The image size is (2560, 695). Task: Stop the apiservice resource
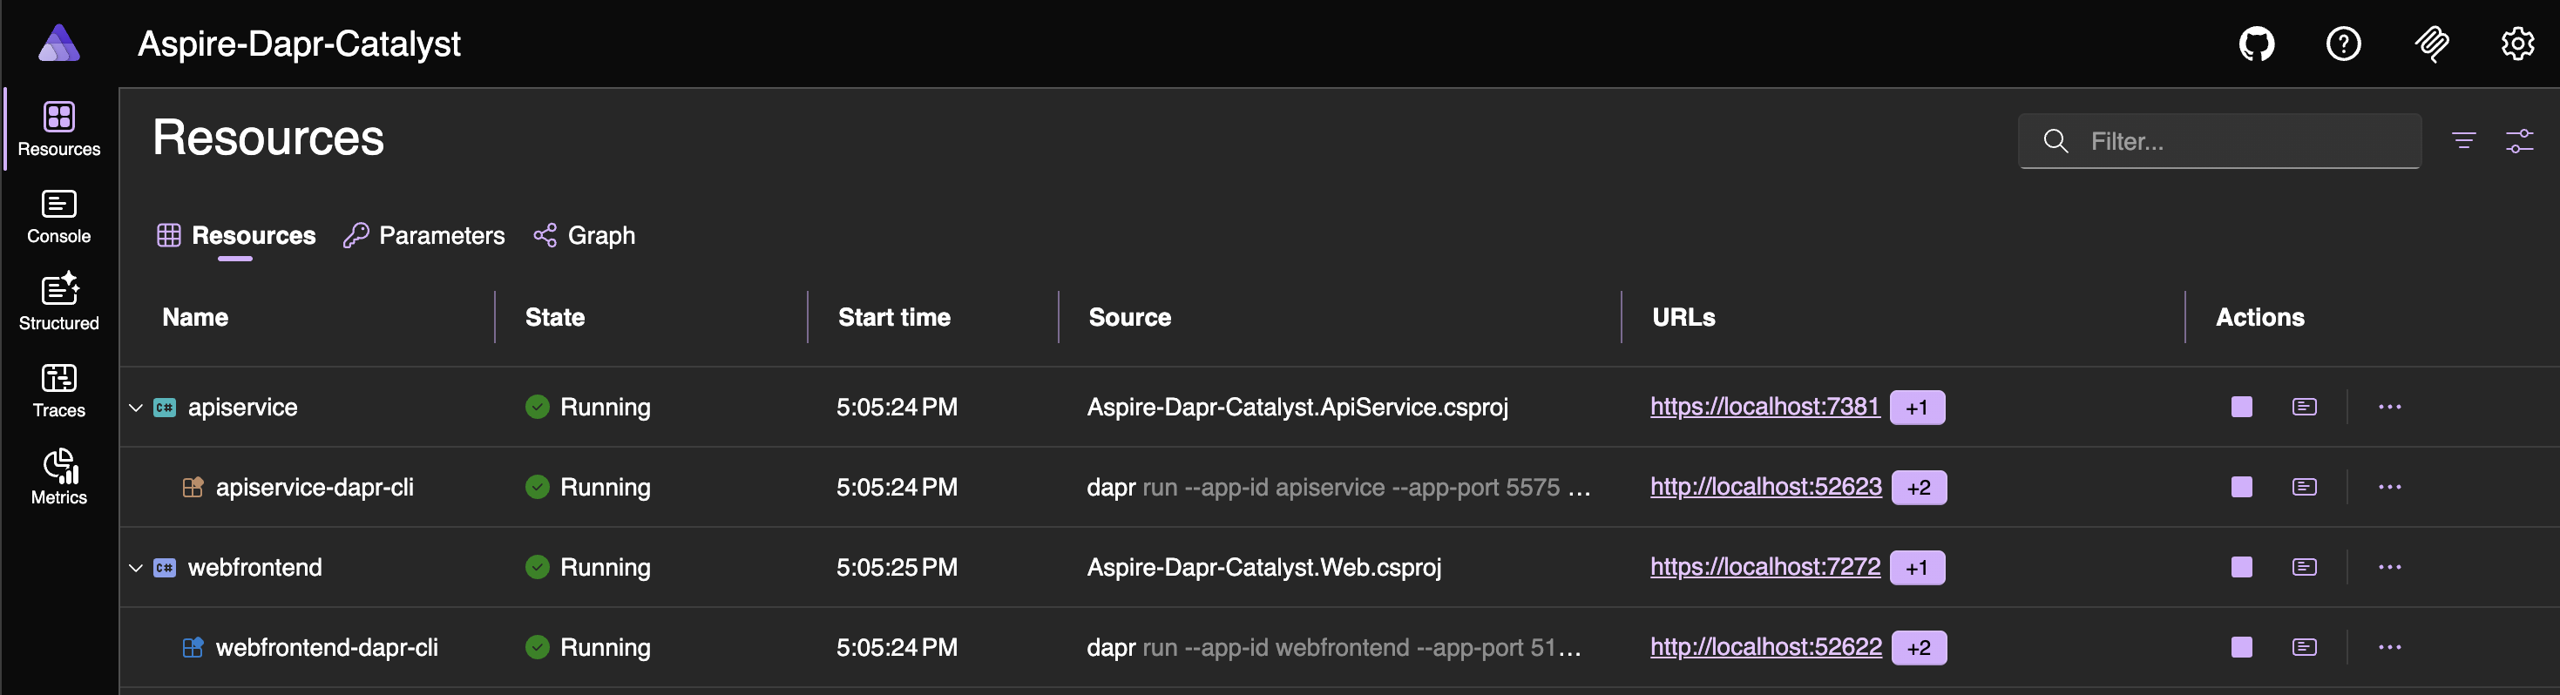(x=2241, y=407)
